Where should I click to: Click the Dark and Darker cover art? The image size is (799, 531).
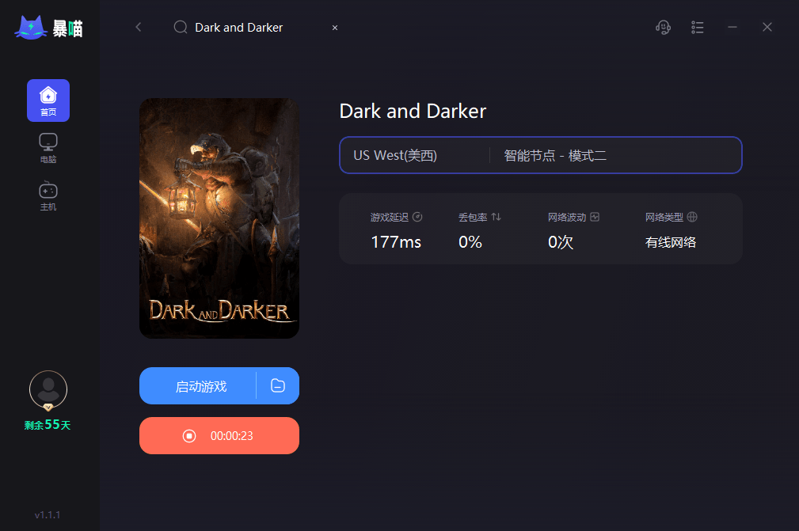point(219,218)
